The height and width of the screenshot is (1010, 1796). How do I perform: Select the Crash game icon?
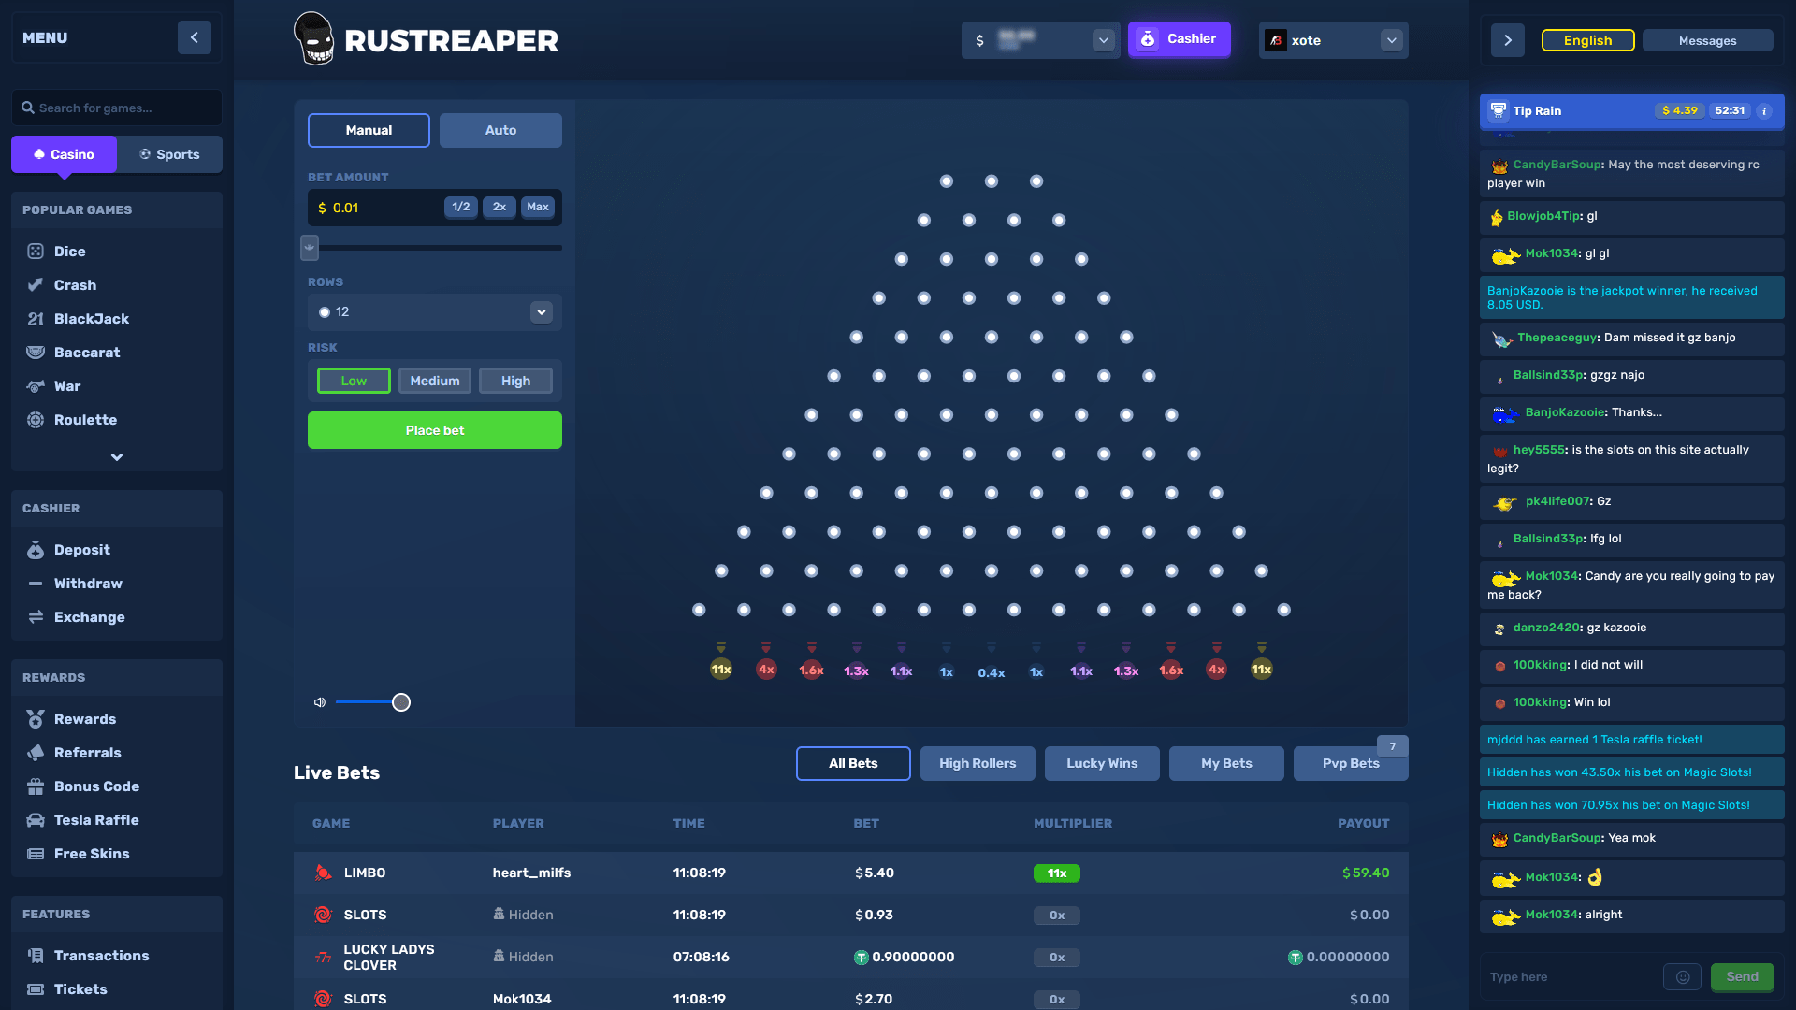[36, 285]
